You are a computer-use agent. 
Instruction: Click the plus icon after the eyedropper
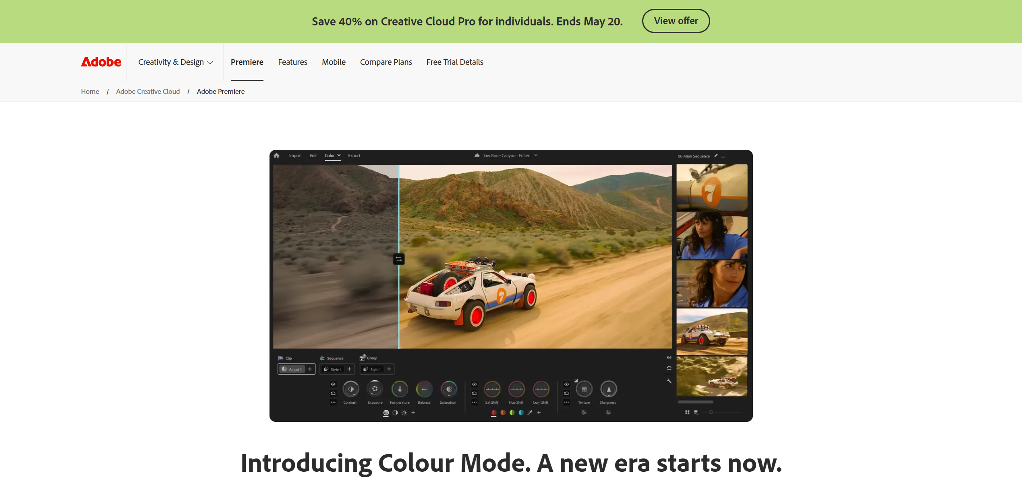(539, 413)
